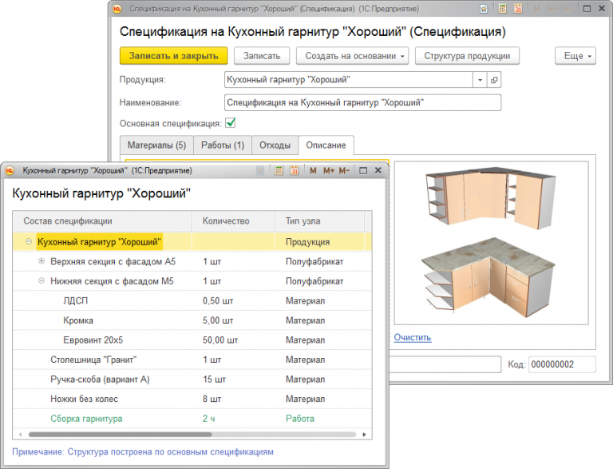Select the ЛДСП row
The image size is (613, 469).
click(x=192, y=300)
